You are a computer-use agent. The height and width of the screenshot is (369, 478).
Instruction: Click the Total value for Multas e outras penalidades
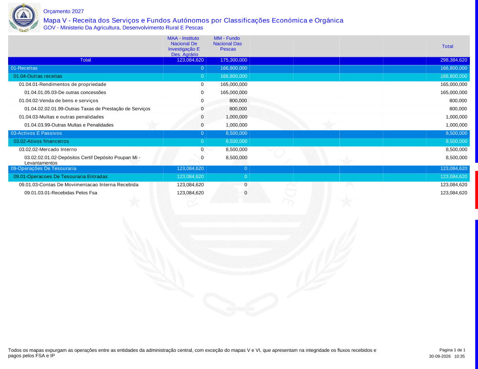point(456,117)
